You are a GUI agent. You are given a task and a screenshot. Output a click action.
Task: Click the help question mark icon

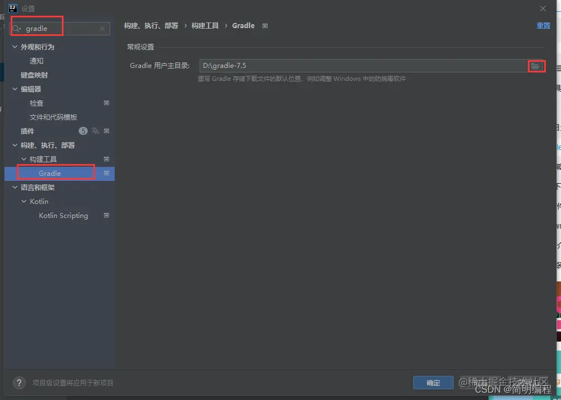click(19, 383)
